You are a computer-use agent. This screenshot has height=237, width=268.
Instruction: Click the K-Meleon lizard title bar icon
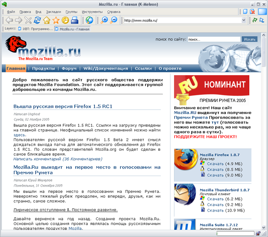pyautogui.click(x=4, y=4)
